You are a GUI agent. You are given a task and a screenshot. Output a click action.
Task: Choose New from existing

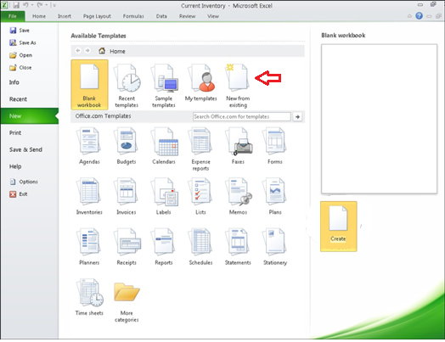tap(238, 85)
